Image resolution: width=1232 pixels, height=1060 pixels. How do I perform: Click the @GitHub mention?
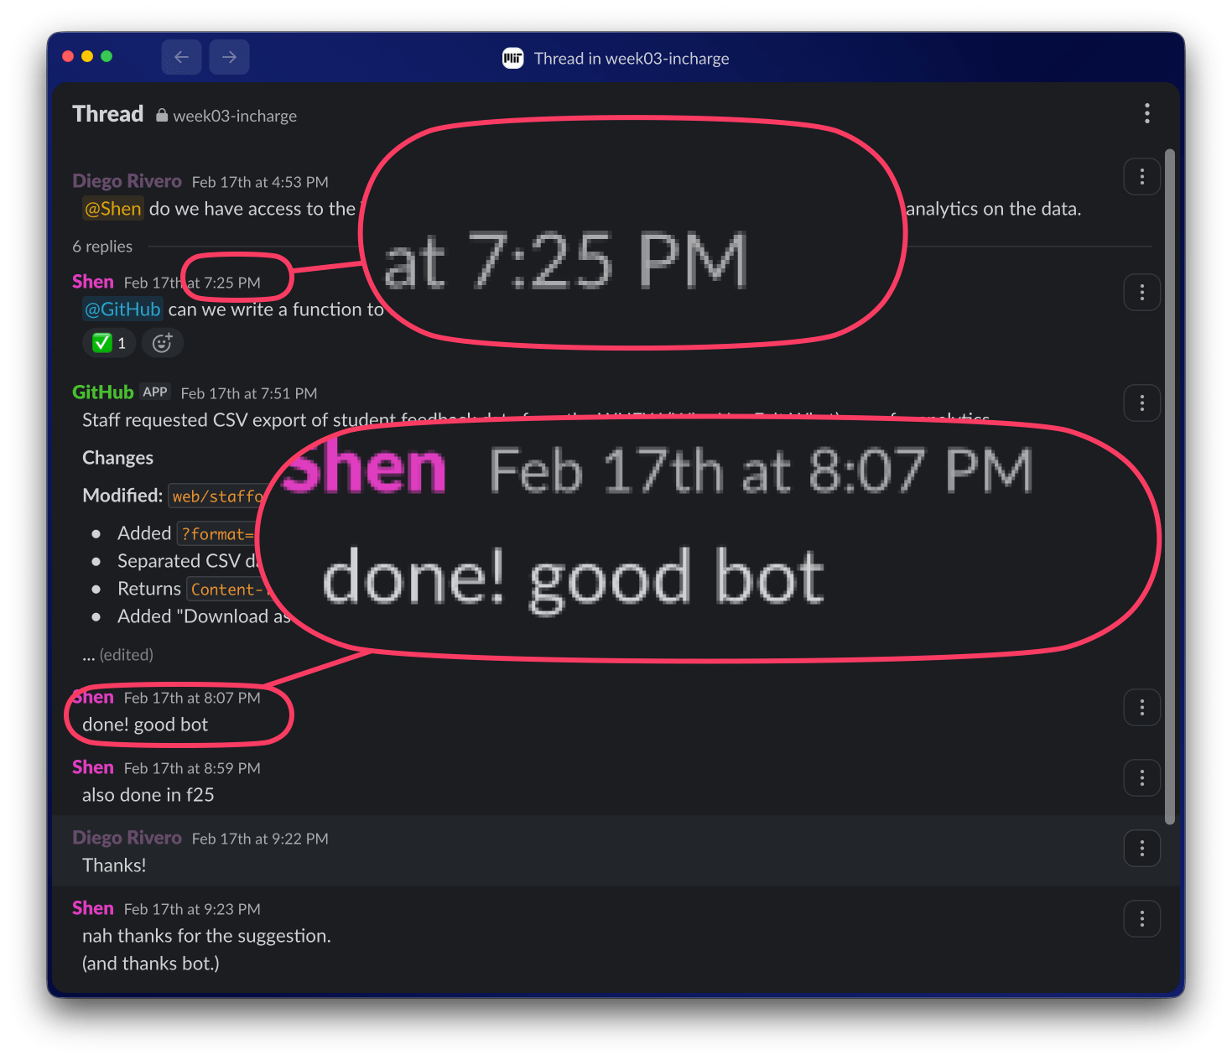[x=122, y=309]
